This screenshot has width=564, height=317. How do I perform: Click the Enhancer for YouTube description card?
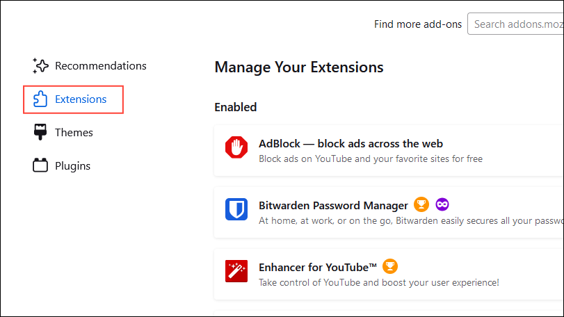coord(378,283)
